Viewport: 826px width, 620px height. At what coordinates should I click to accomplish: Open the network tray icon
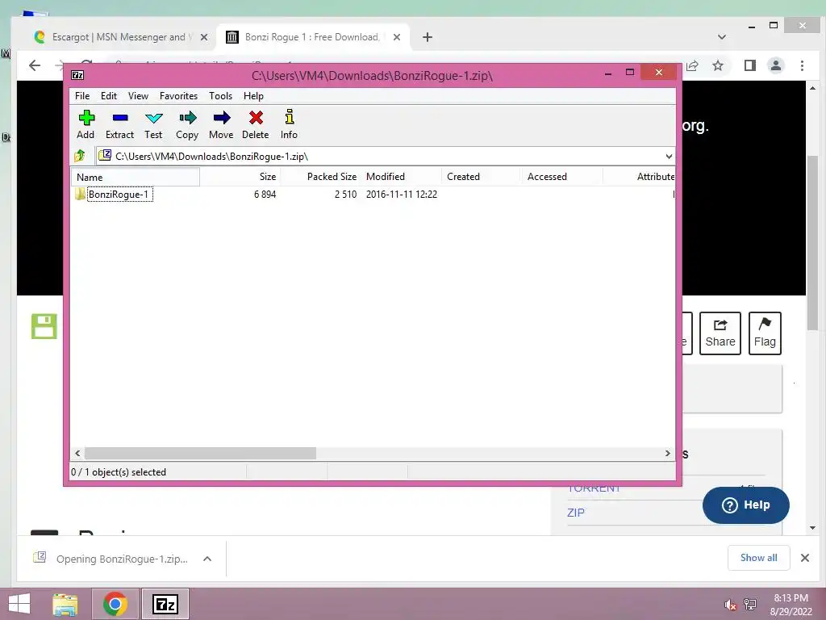(750, 605)
